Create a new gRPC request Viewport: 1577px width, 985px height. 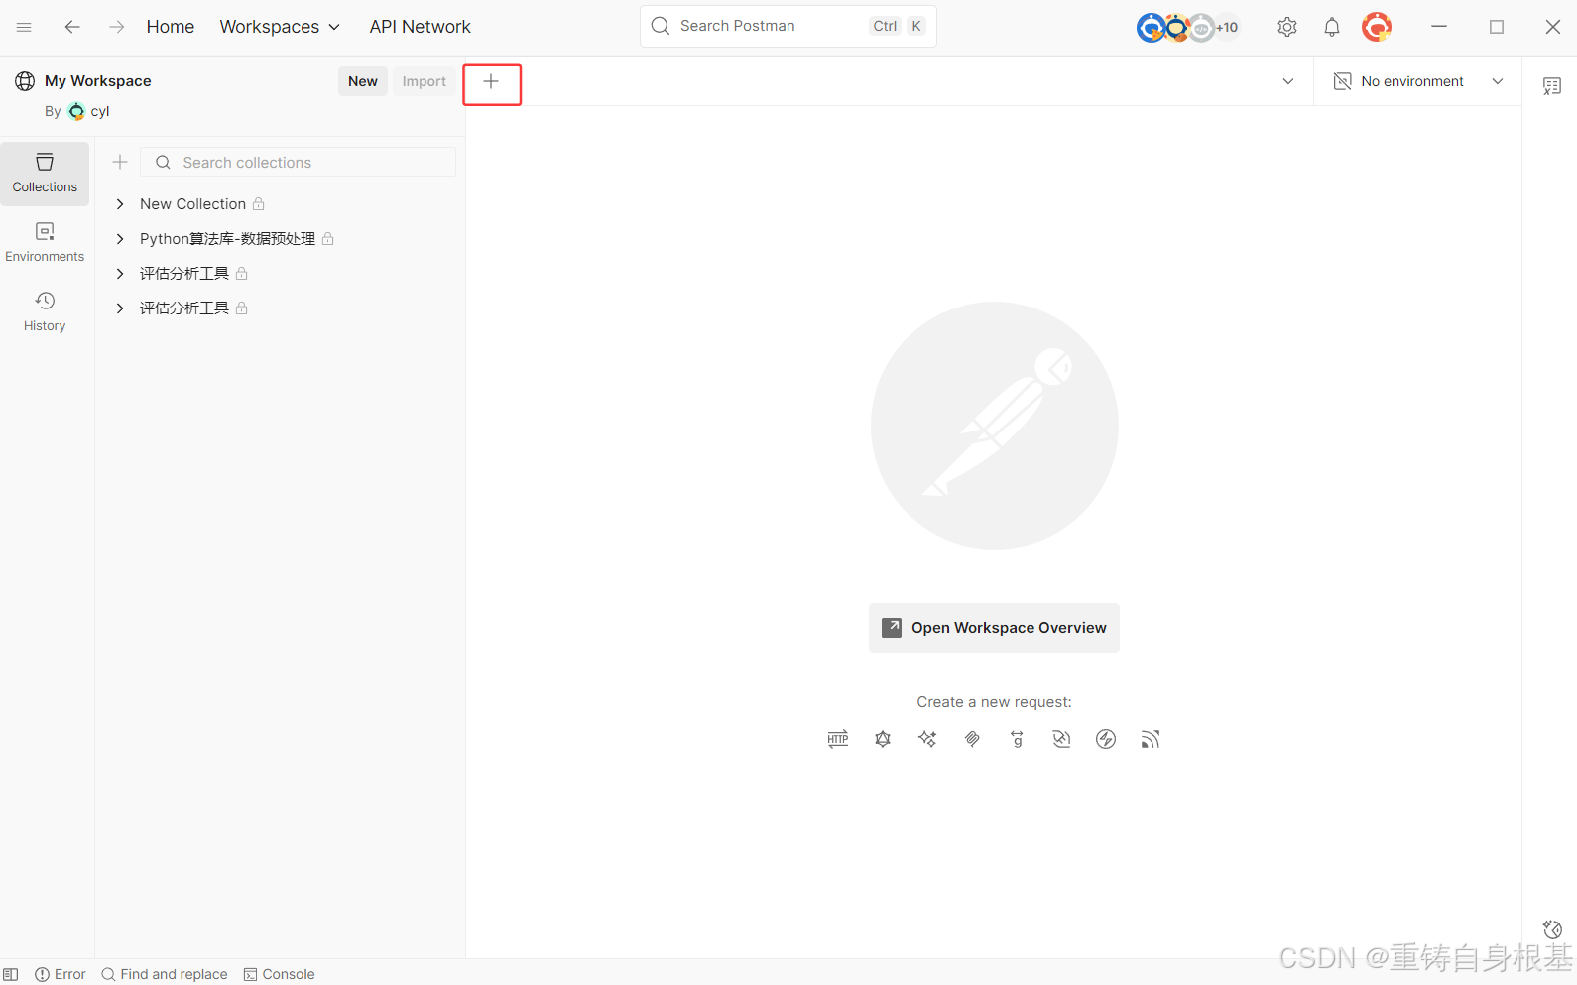click(x=1017, y=739)
